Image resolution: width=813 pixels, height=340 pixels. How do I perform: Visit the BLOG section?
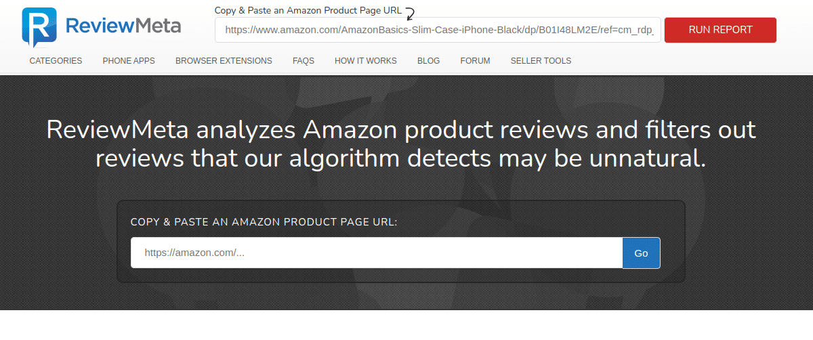(428, 61)
